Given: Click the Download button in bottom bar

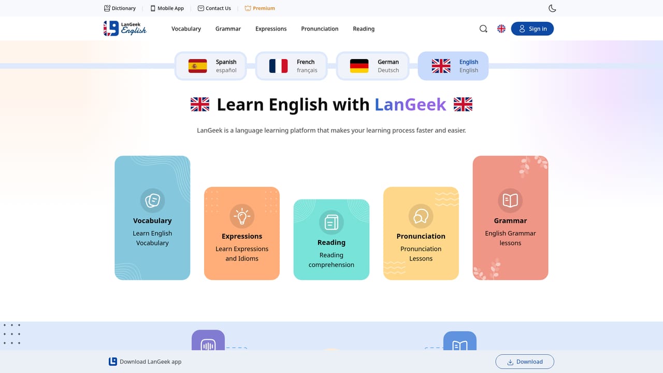Looking at the screenshot, I should coord(525,362).
